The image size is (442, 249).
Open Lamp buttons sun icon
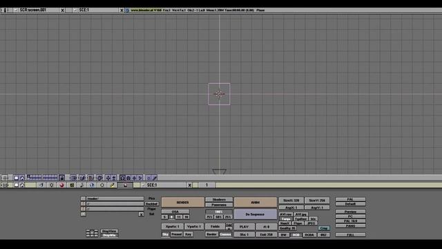(52, 185)
